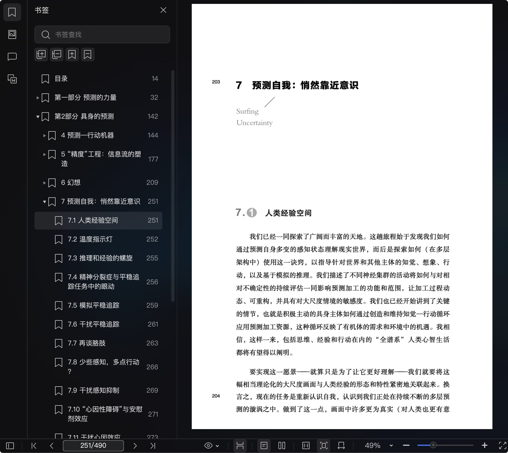Go to the next page

coord(135,446)
